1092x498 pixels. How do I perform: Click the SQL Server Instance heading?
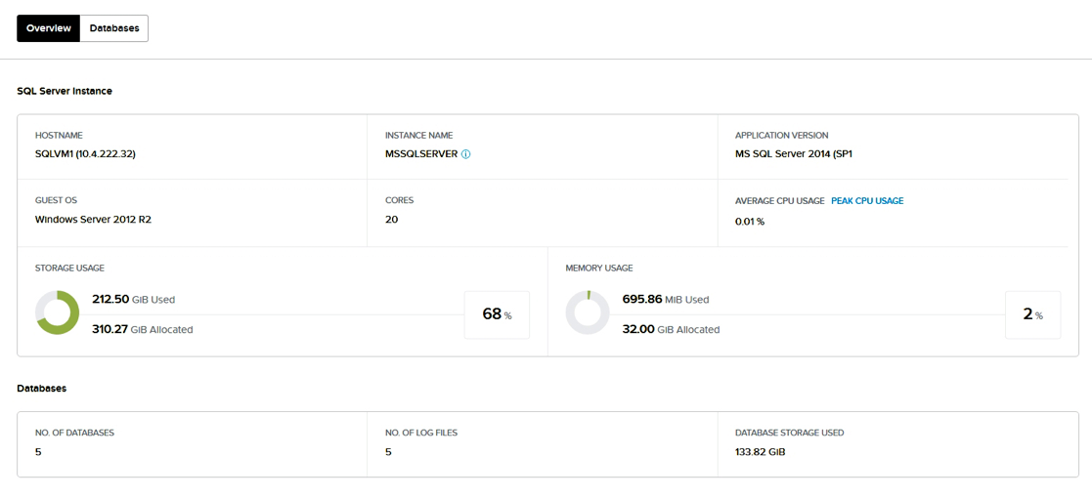coord(65,91)
